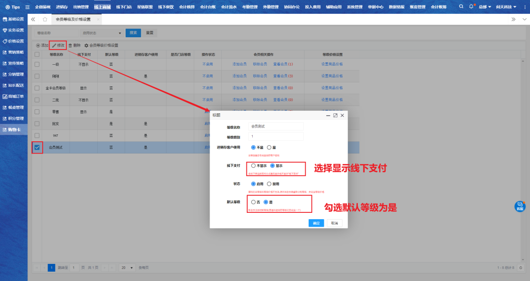Collapse sidebar with the hamburger menu icon
This screenshot has width=530, height=281.
[x=27, y=7]
